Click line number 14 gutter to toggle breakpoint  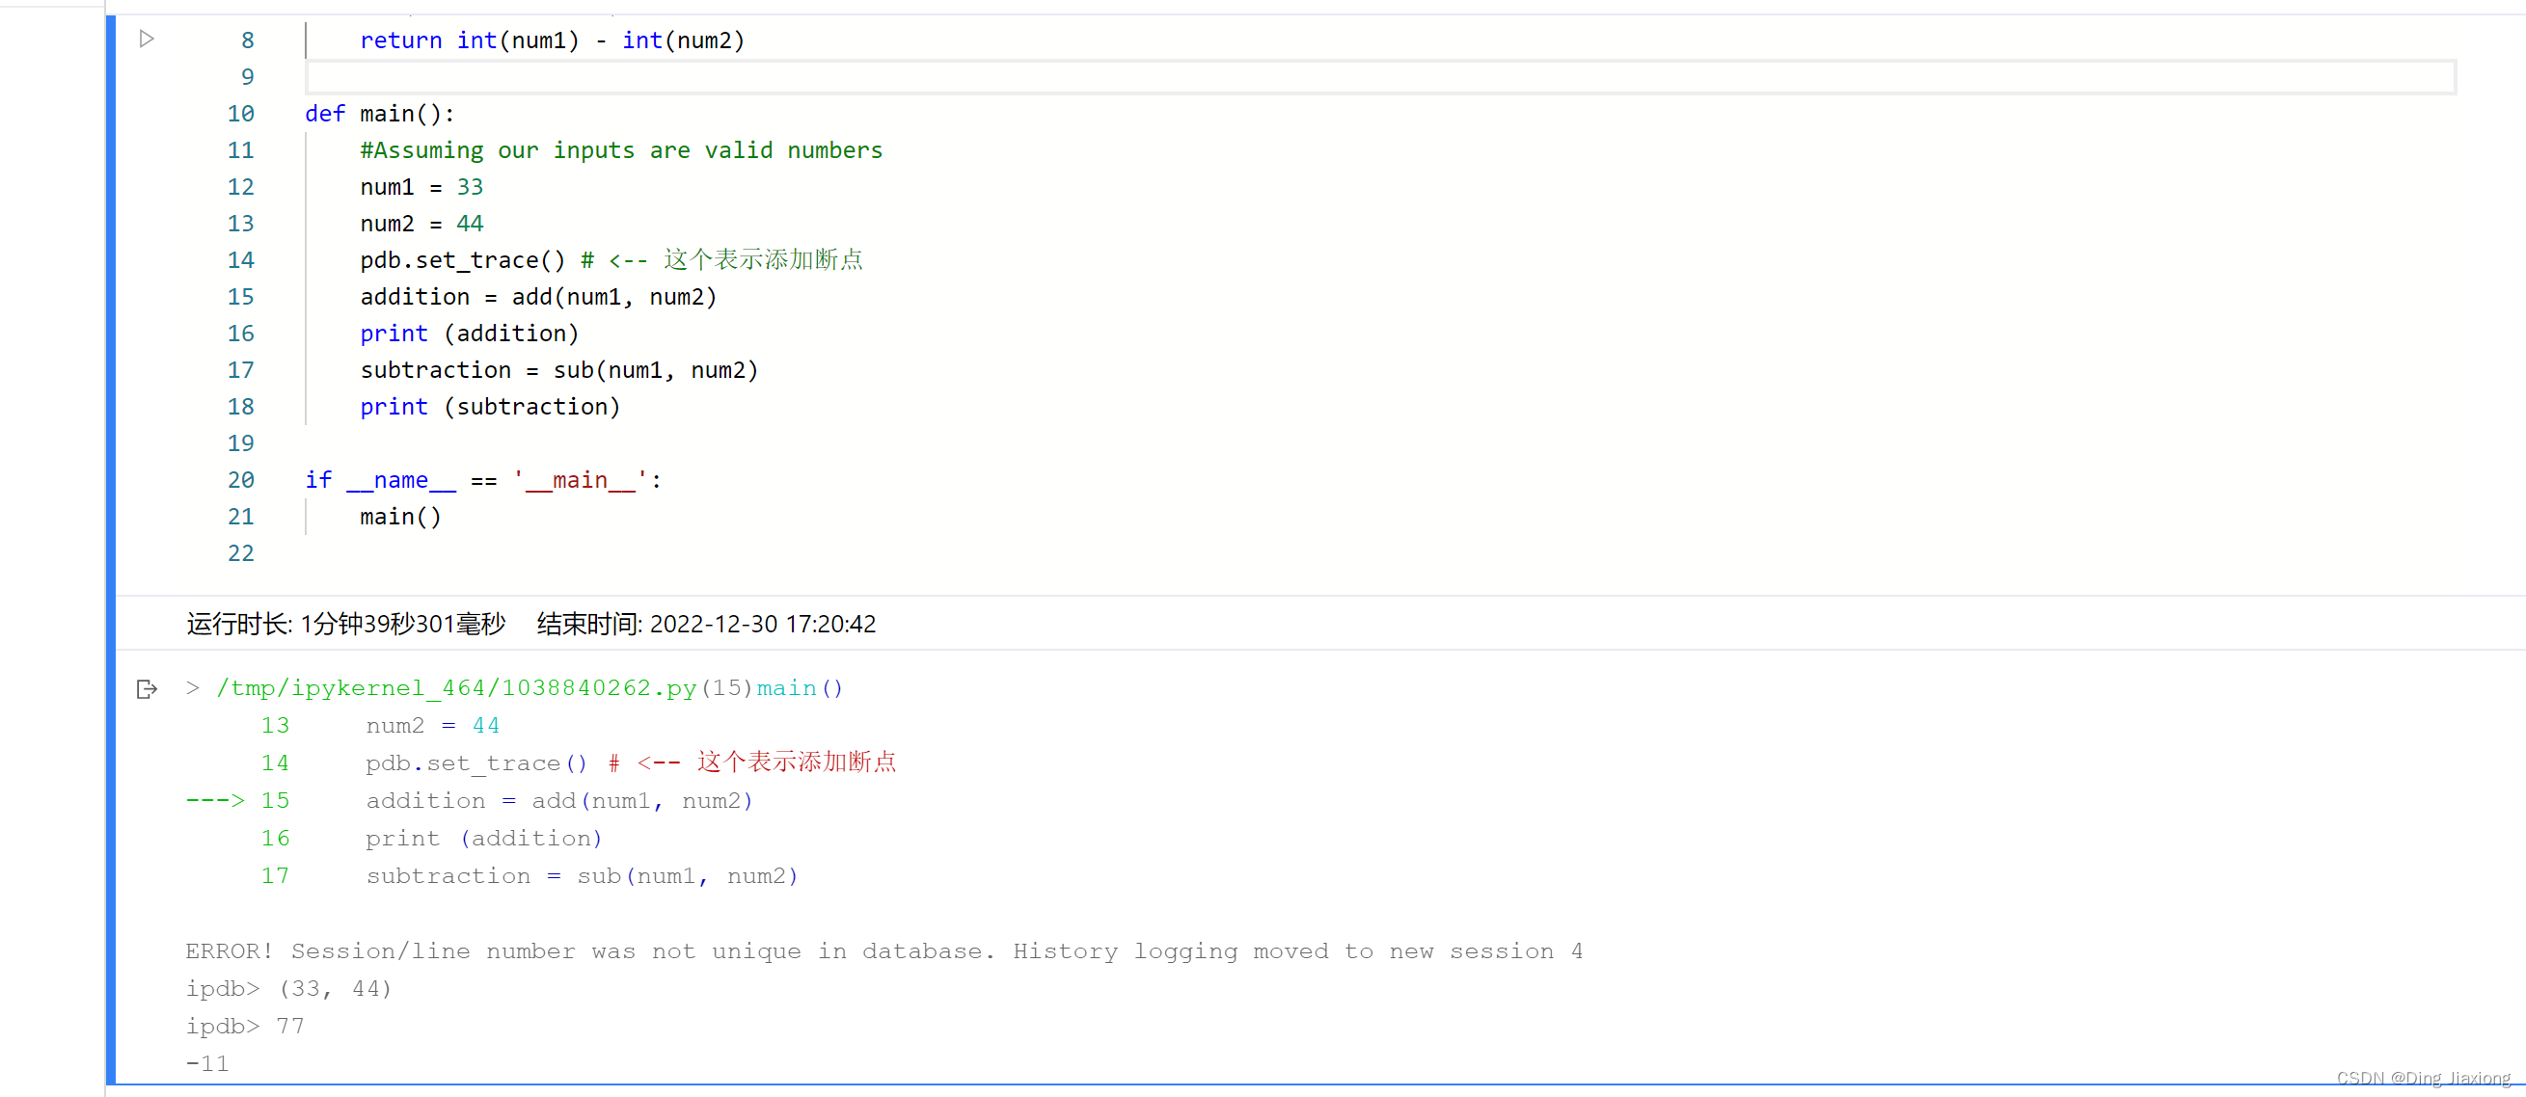coord(241,259)
